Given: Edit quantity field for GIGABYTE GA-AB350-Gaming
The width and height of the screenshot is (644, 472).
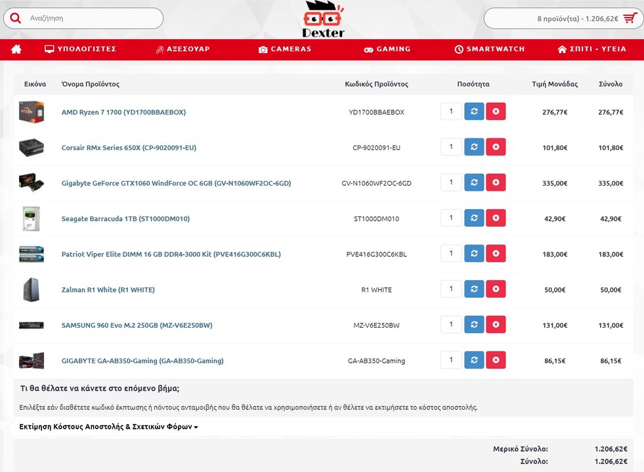Looking at the screenshot, I should (x=452, y=360).
